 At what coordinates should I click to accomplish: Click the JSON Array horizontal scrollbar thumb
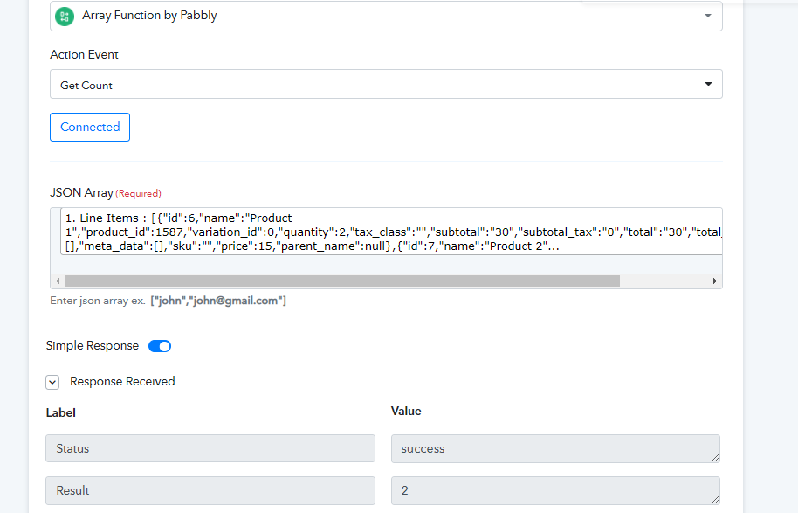tap(341, 281)
